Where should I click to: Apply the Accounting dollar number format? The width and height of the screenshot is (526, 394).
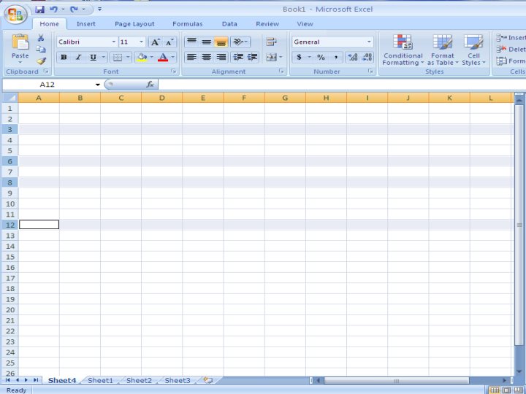[x=299, y=58]
